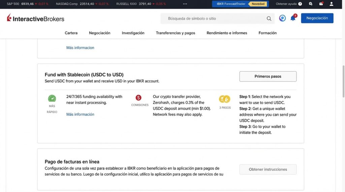Click the help question mark icon

[300, 4]
